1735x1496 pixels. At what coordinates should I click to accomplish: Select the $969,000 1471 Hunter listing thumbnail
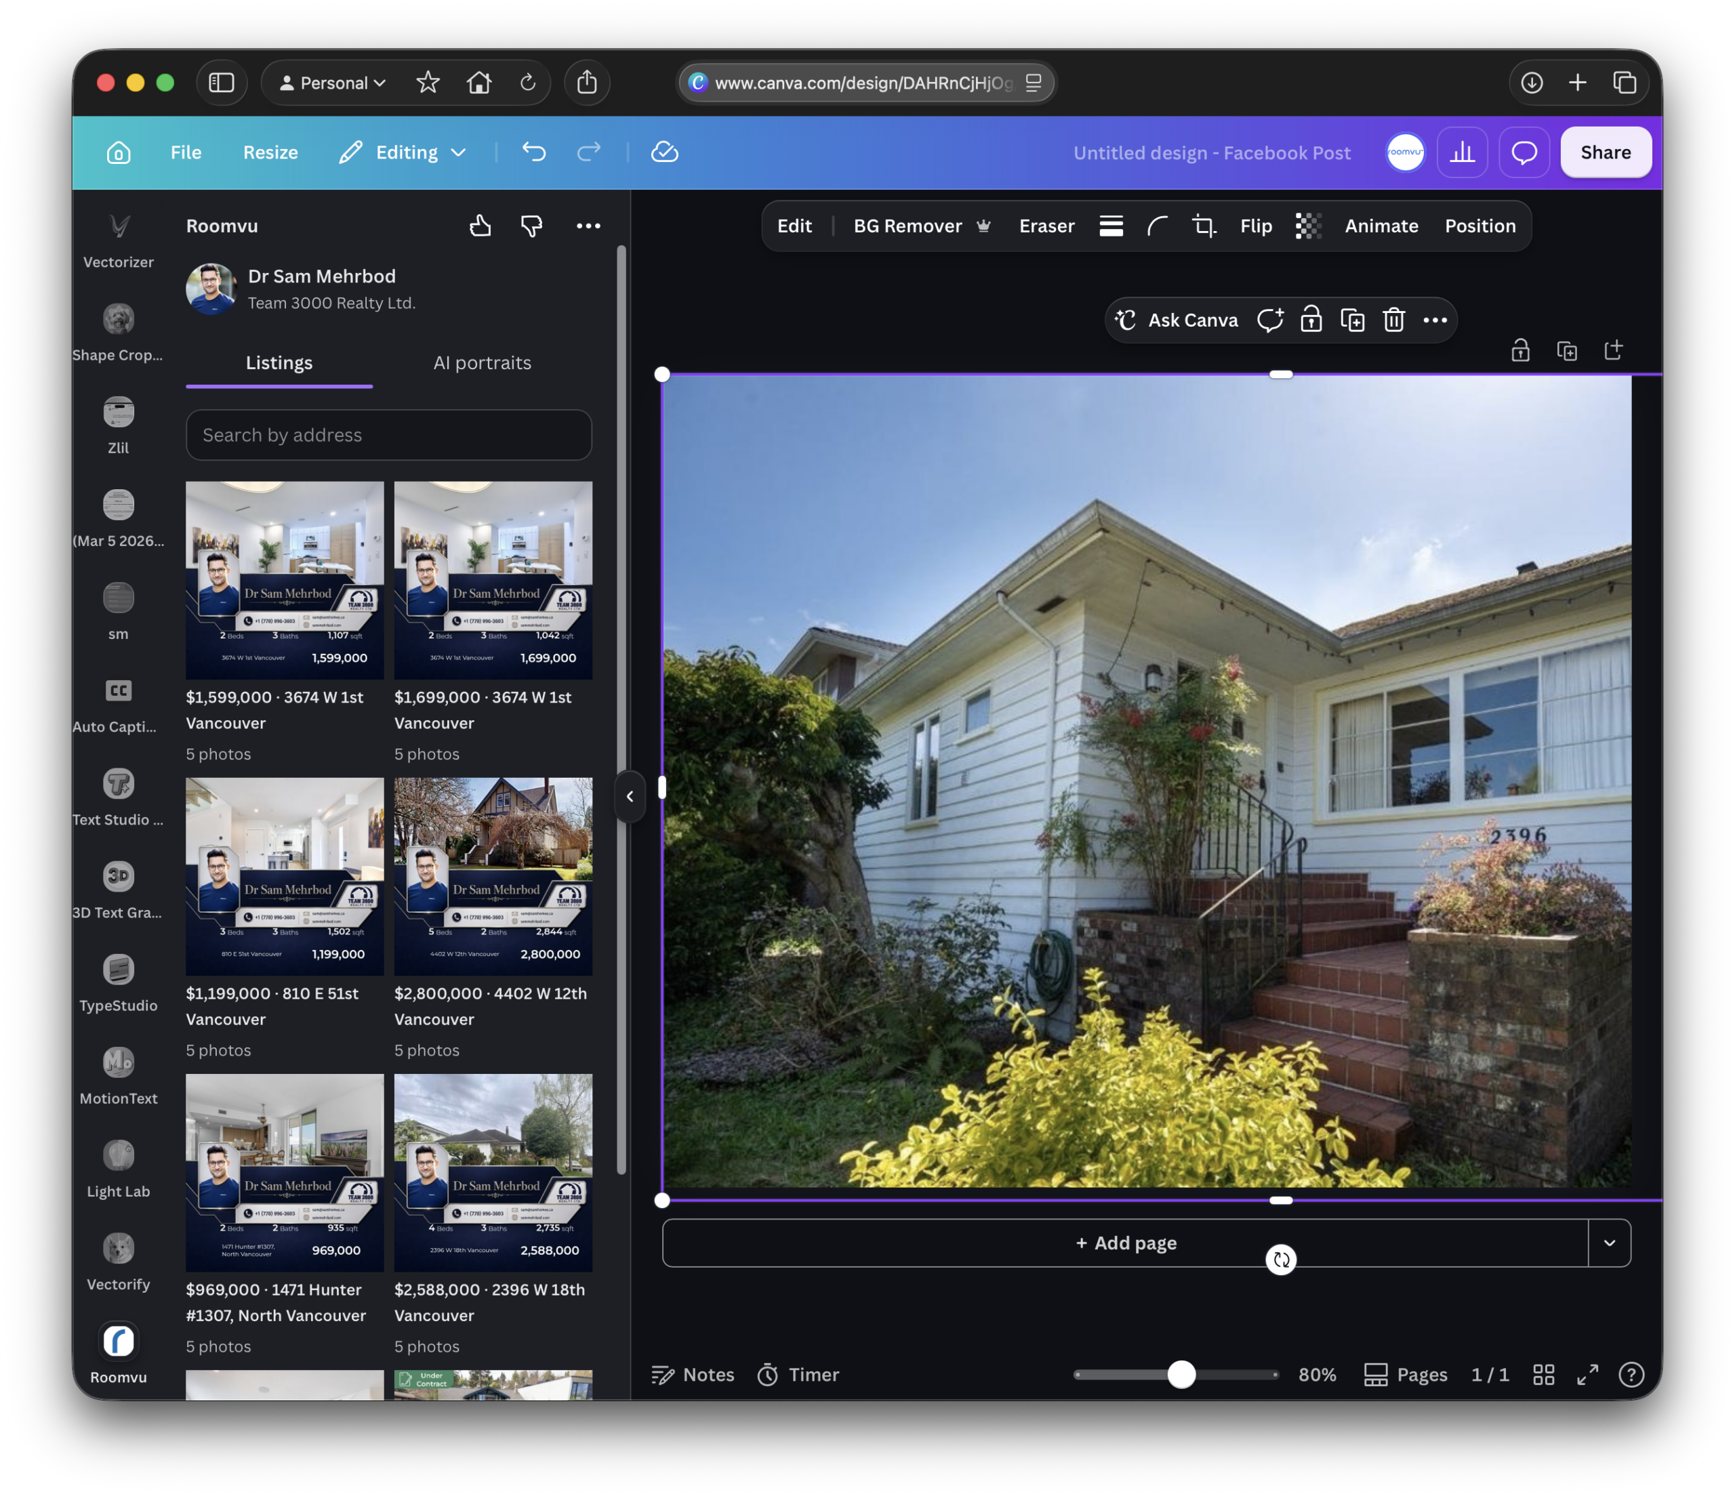point(285,1172)
